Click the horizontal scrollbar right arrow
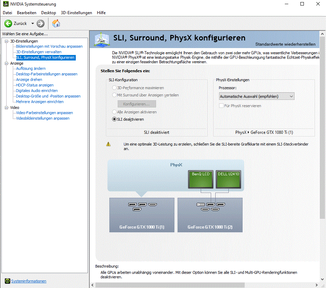Screen dimensions: 326x288 [x=317, y=285]
